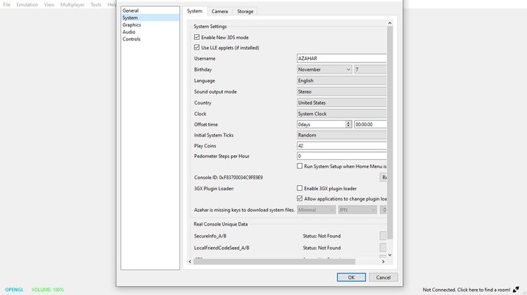Click the Cancel button
Image resolution: width=527 pixels, height=295 pixels.
point(383,277)
